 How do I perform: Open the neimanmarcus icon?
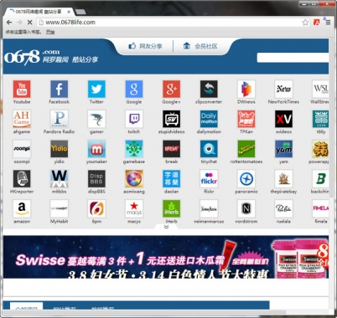209,208
